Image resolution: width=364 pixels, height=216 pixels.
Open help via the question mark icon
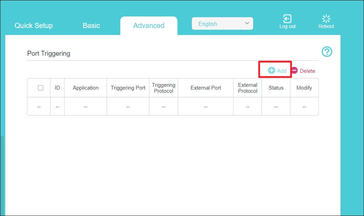[x=326, y=52]
